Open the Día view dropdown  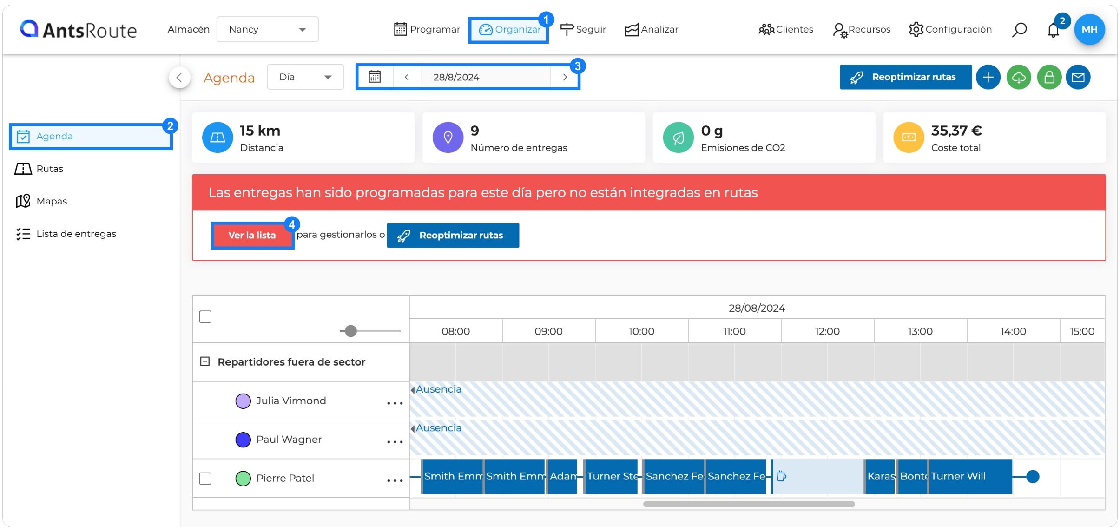coord(305,77)
